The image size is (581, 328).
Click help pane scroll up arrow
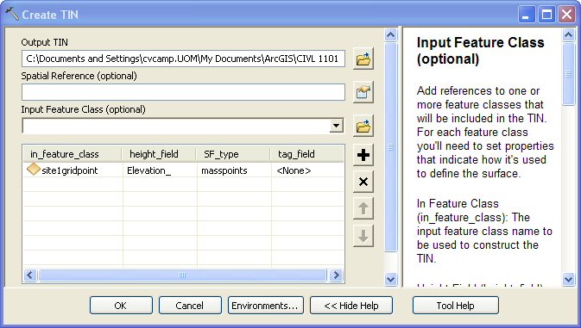click(568, 35)
